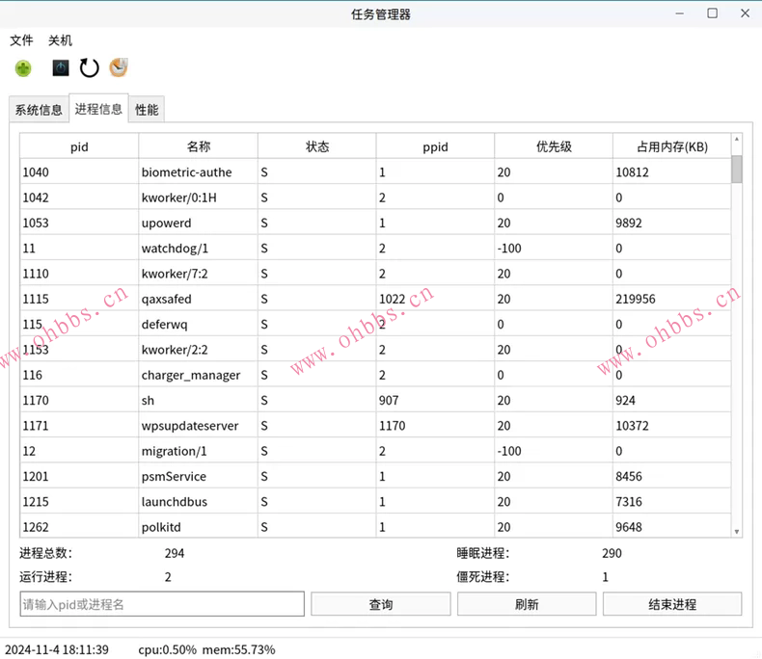This screenshot has height=659, width=762.
Task: Switch to the 系统信息 tab
Action: pos(39,110)
